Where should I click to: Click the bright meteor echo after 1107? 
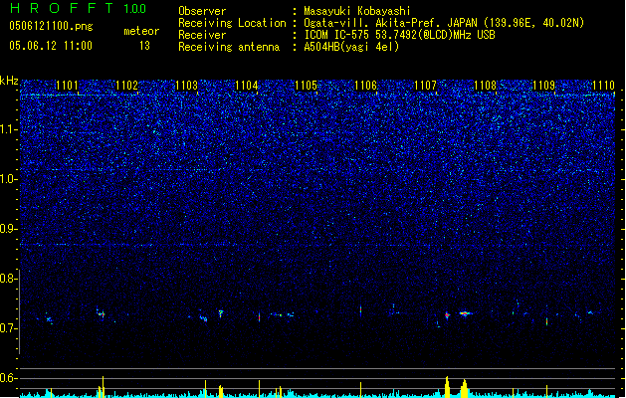465,313
